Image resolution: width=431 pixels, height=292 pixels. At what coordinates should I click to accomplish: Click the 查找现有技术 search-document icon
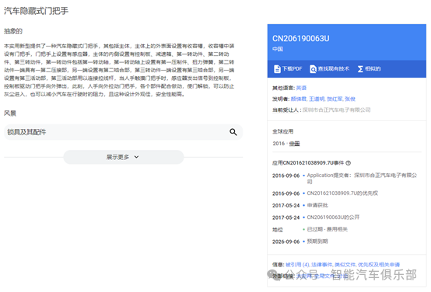(313, 69)
